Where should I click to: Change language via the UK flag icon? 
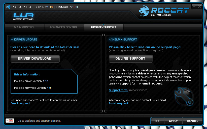pos(10,120)
